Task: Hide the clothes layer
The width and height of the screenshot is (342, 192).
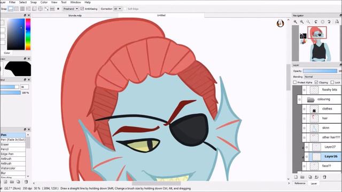Action: (x=304, y=109)
